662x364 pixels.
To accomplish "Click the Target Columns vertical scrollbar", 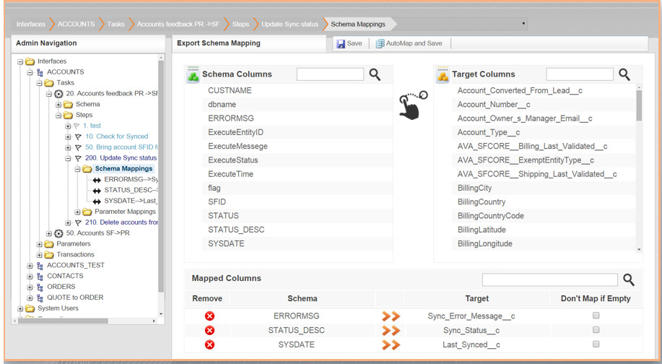I will 639,105.
